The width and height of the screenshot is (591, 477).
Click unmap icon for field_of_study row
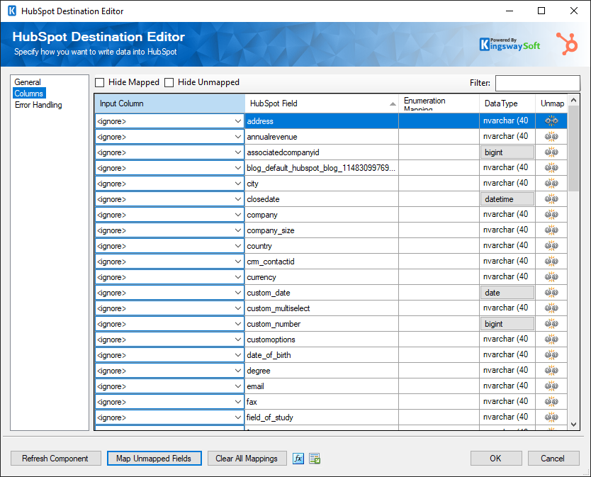pos(551,417)
